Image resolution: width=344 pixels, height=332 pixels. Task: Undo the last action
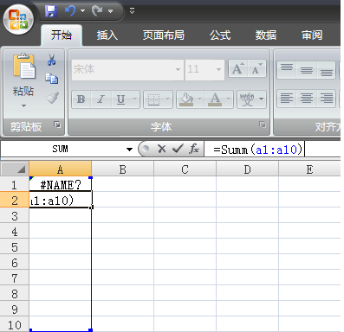[70, 11]
